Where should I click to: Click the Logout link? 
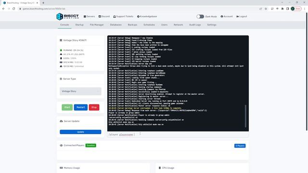click(242, 16)
